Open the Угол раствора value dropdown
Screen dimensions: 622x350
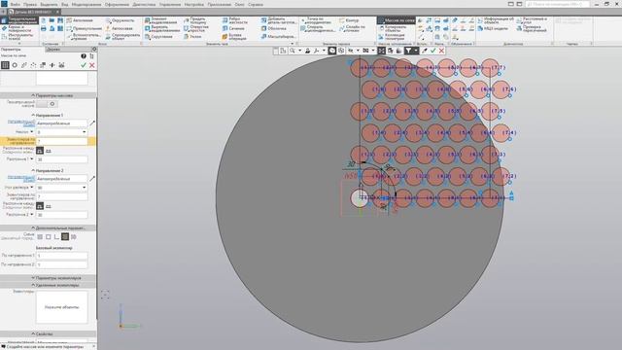point(85,188)
